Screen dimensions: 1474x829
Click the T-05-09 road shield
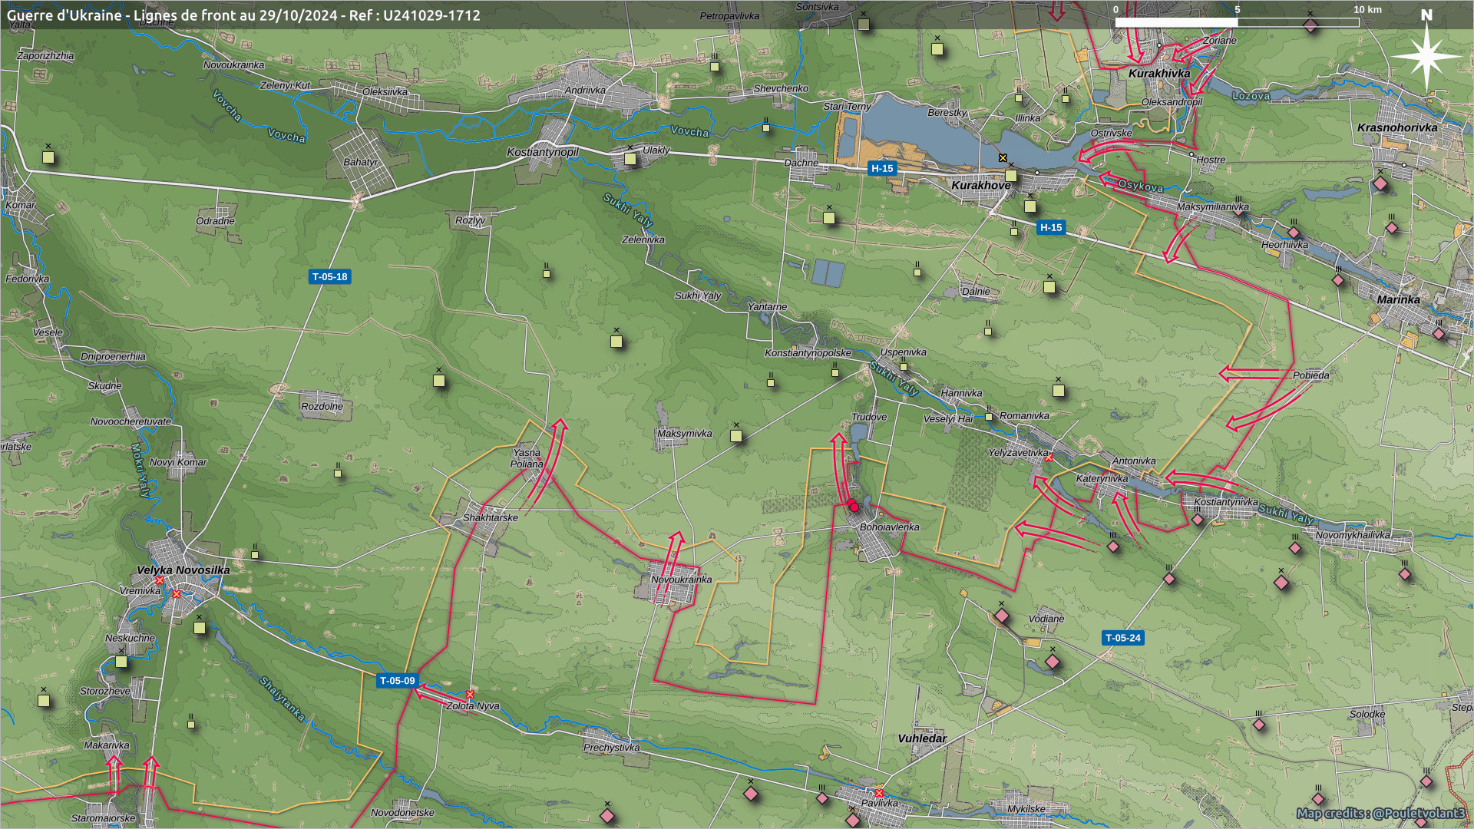(397, 681)
